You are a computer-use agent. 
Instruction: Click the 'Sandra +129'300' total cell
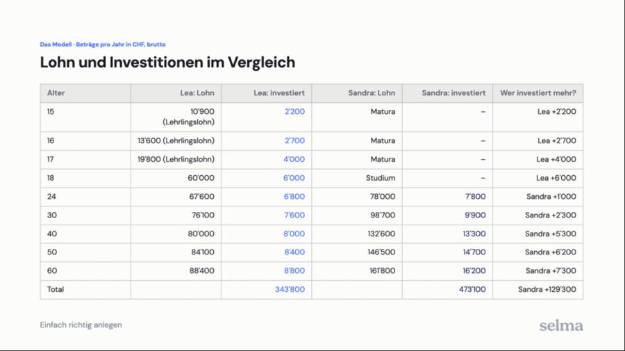point(537,290)
